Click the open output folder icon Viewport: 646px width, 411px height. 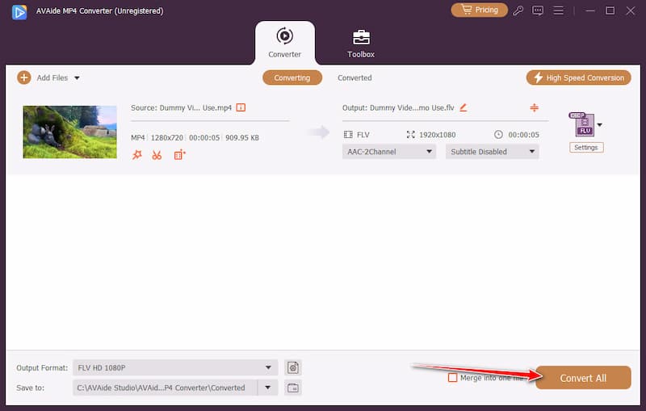[x=293, y=388]
